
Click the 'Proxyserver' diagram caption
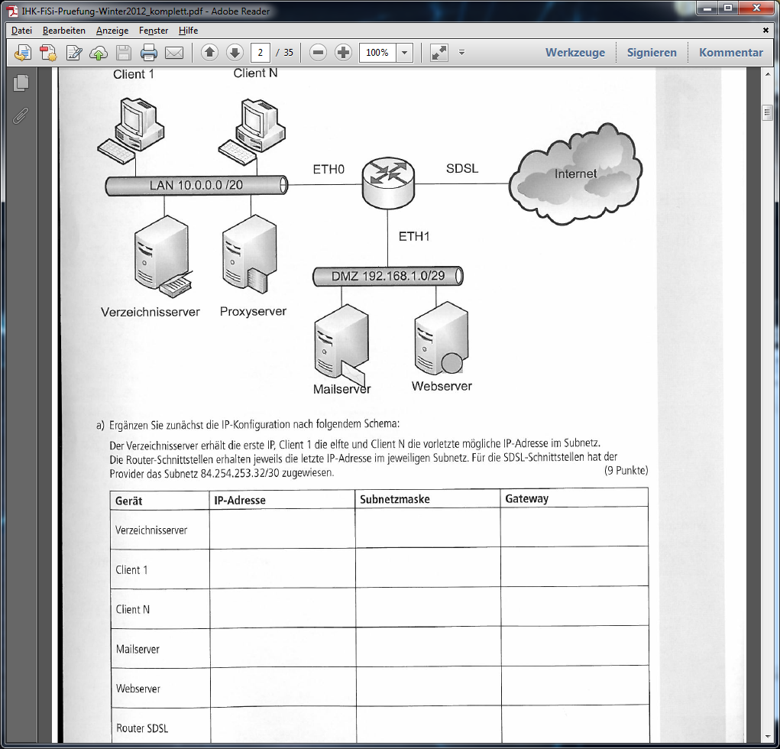pyautogui.click(x=253, y=312)
